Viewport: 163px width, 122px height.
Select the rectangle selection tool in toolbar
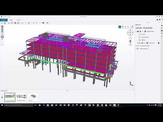coord(2,23)
